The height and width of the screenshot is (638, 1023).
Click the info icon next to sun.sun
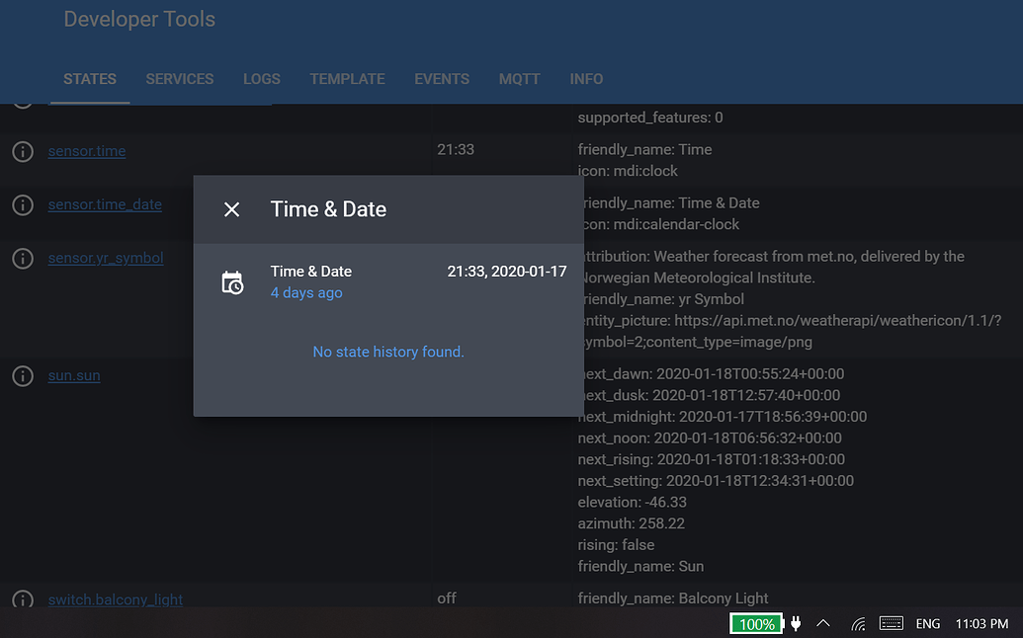[22, 375]
